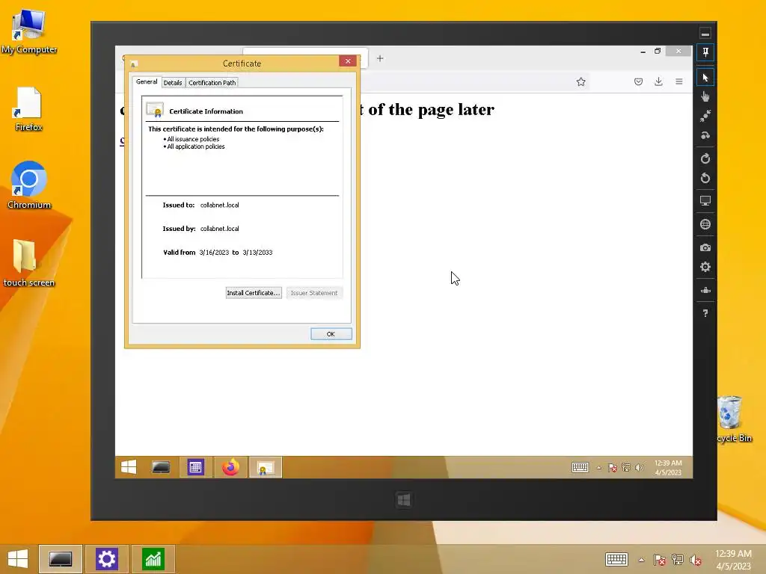This screenshot has height=574, width=766.
Task: Enable rotation touch mode
Action: (705, 135)
